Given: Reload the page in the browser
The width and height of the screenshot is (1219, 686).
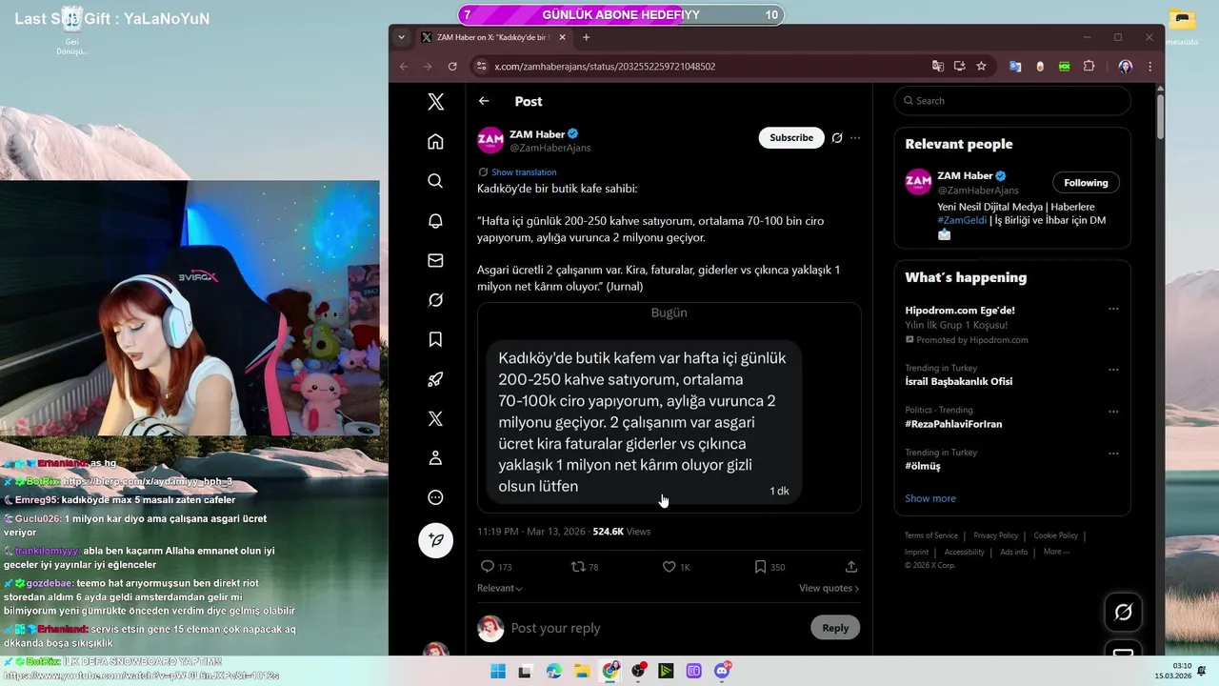Looking at the screenshot, I should 452,67.
